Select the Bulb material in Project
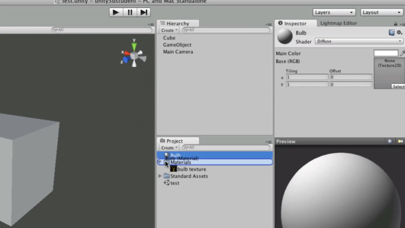 [x=215, y=155]
